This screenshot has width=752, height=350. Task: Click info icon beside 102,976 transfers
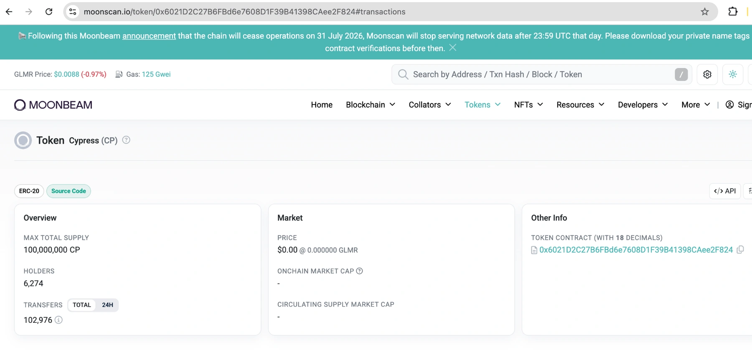58,320
